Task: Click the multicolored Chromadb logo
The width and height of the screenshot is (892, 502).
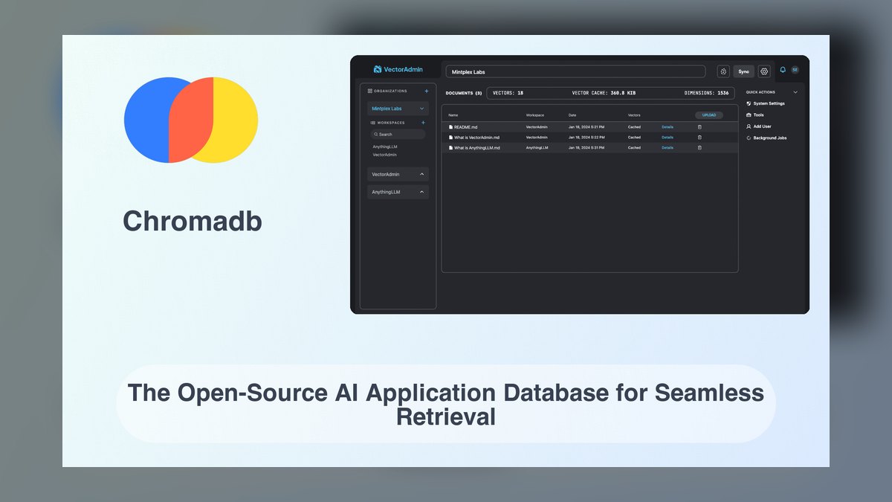Action: [191, 120]
